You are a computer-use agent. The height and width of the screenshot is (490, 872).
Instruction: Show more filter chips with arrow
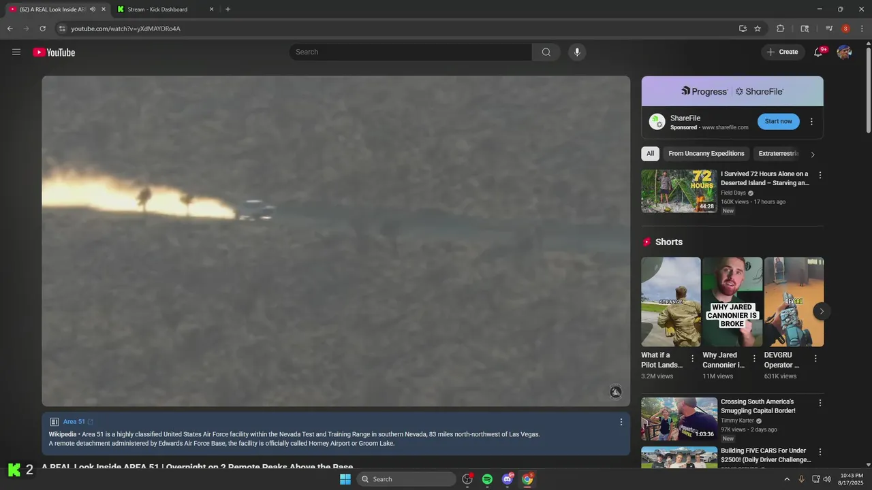click(x=812, y=154)
